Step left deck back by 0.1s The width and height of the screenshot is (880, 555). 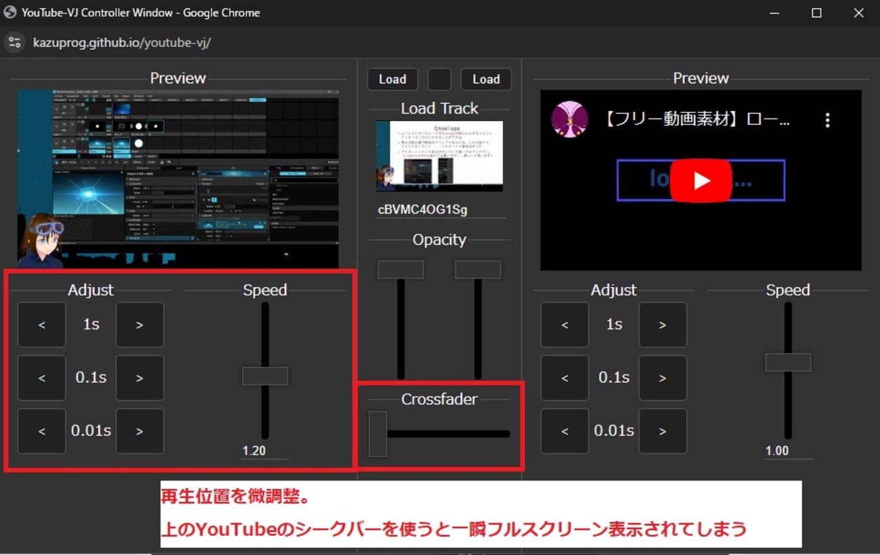(41, 378)
